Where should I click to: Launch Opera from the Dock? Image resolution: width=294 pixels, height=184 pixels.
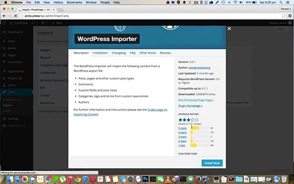coord(93,179)
